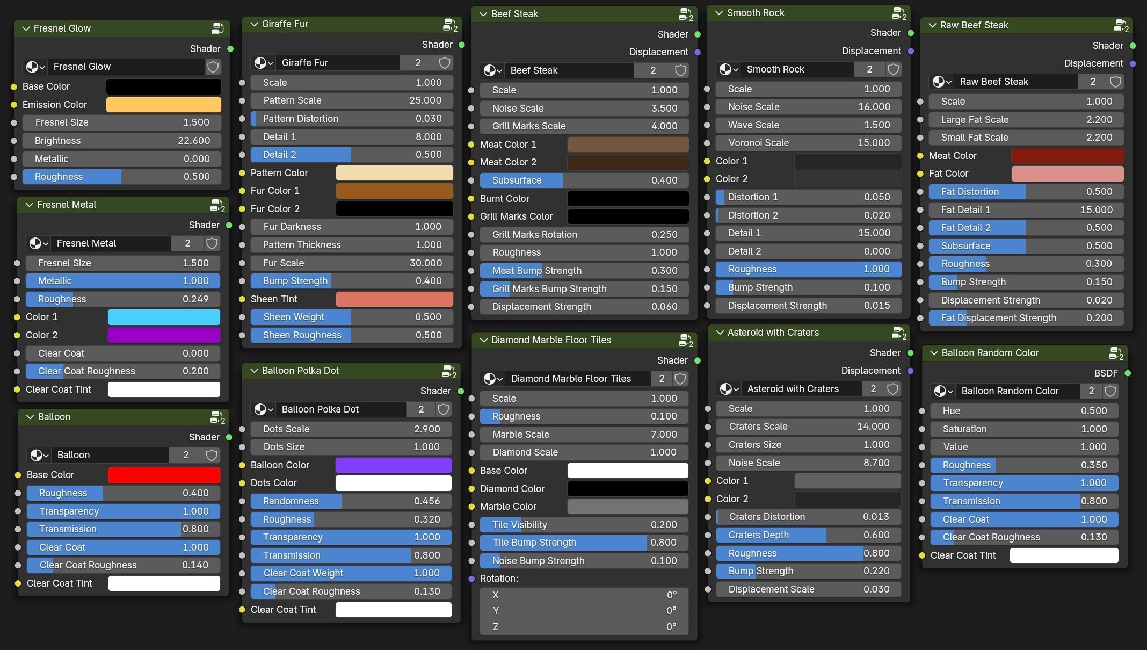Click the Beef Steak node group name field
Screen dimensions: 1147x650
[x=568, y=70]
